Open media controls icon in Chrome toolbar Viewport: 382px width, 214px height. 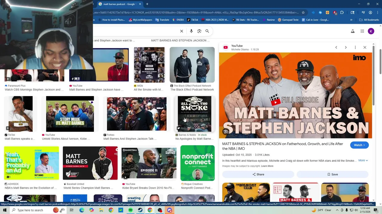click(363, 12)
